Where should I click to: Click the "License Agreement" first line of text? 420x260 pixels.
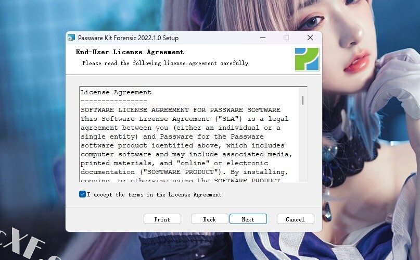[116, 92]
